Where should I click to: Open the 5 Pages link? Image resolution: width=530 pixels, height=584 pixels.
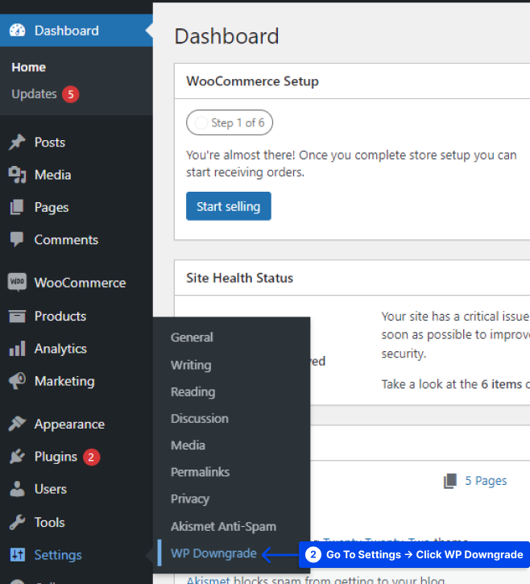point(486,481)
